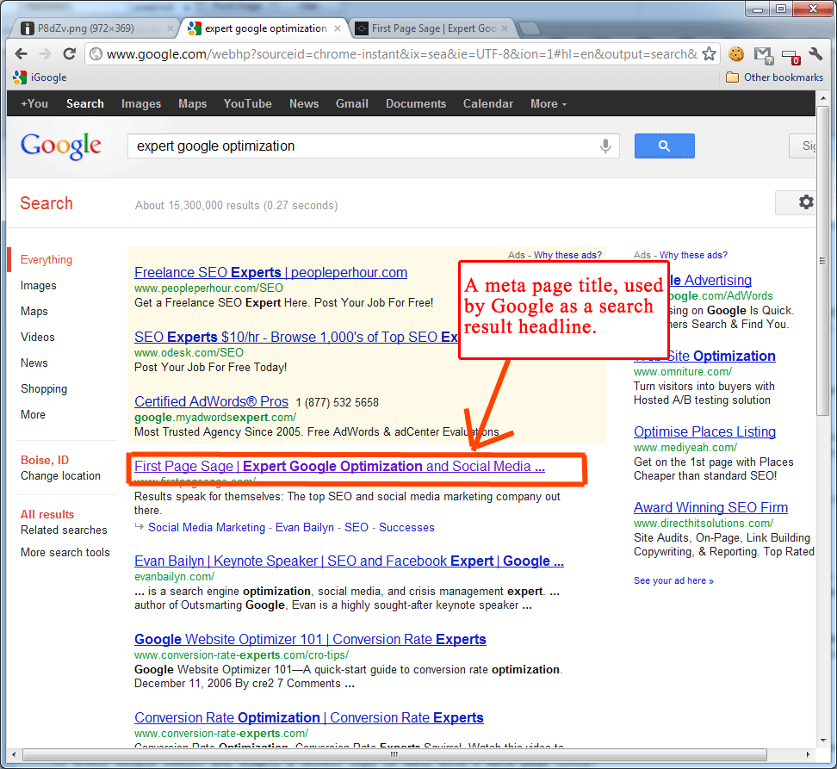Open the Evan Bailyn Keynote Speaker result
The height and width of the screenshot is (769, 837).
pos(349,561)
